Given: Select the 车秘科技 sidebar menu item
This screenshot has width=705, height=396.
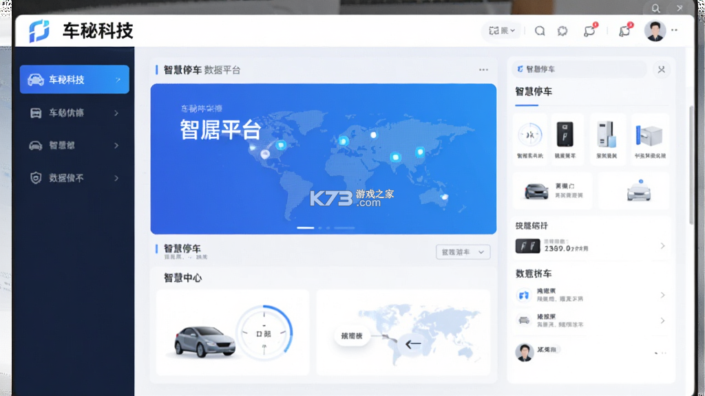Looking at the screenshot, I should pyautogui.click(x=74, y=80).
